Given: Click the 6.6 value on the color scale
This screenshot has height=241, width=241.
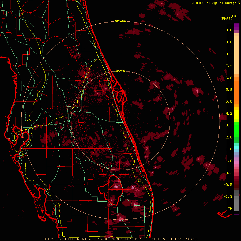Looking at the screenshot, I should tap(229, 78).
